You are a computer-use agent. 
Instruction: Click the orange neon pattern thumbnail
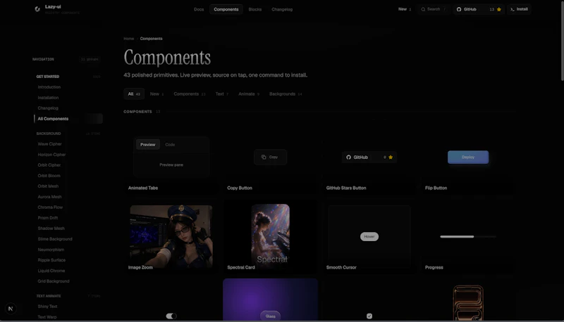468,303
